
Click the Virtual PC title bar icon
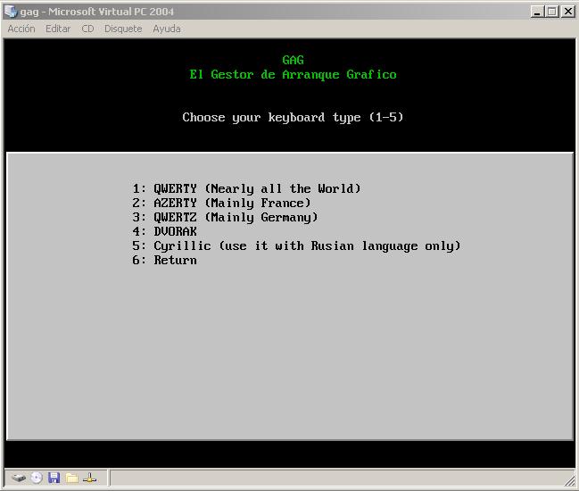(x=11, y=12)
